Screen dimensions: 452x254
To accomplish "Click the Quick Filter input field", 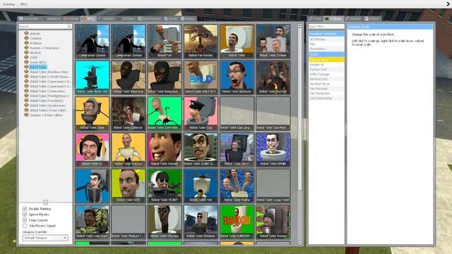I will pyautogui.click(x=326, y=27).
